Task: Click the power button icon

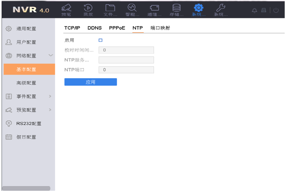Action: pos(276,10)
